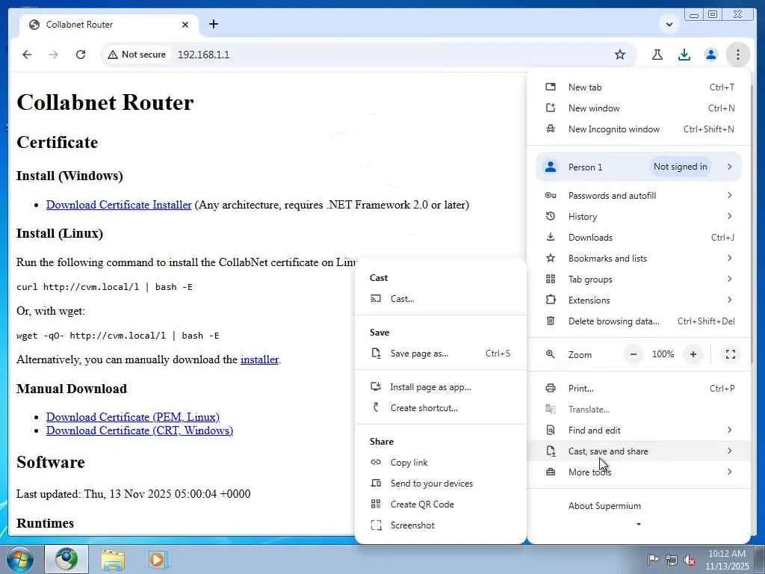Open a New Incognito window
Screen dimensions: 765x574
639,129
